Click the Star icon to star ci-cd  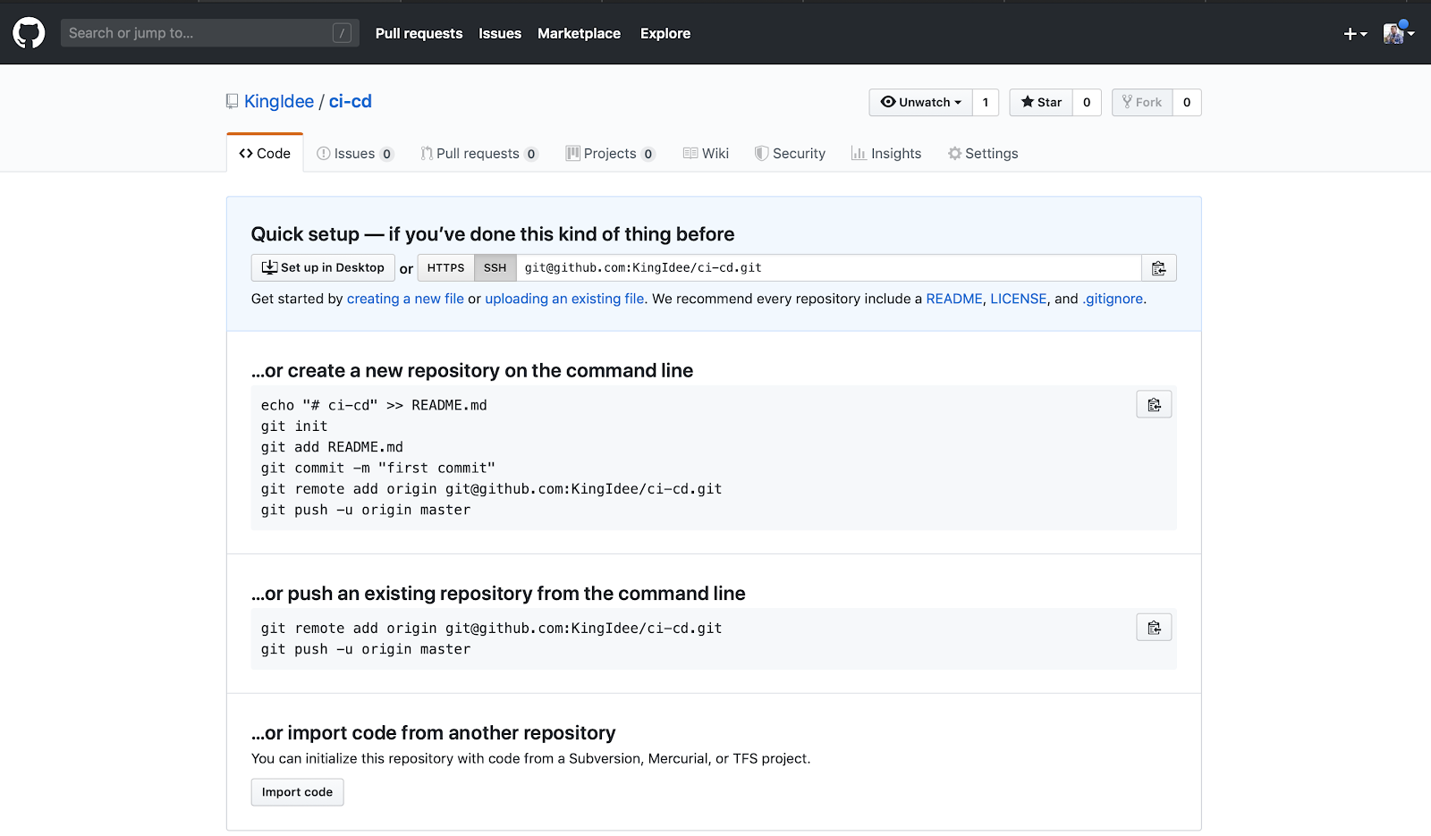(1027, 102)
